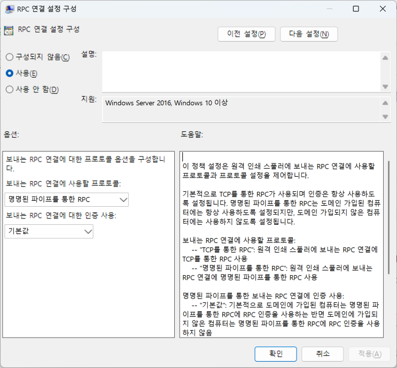Confirm with the 확인 button
397x368 pixels.
coord(276,354)
